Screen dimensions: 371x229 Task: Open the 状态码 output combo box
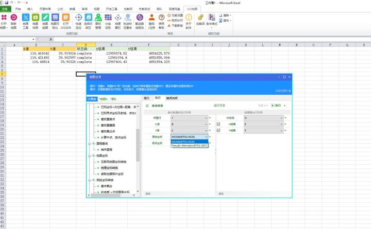[264, 118]
